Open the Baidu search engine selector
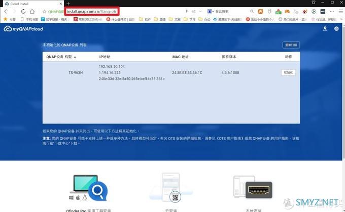 point(211,11)
